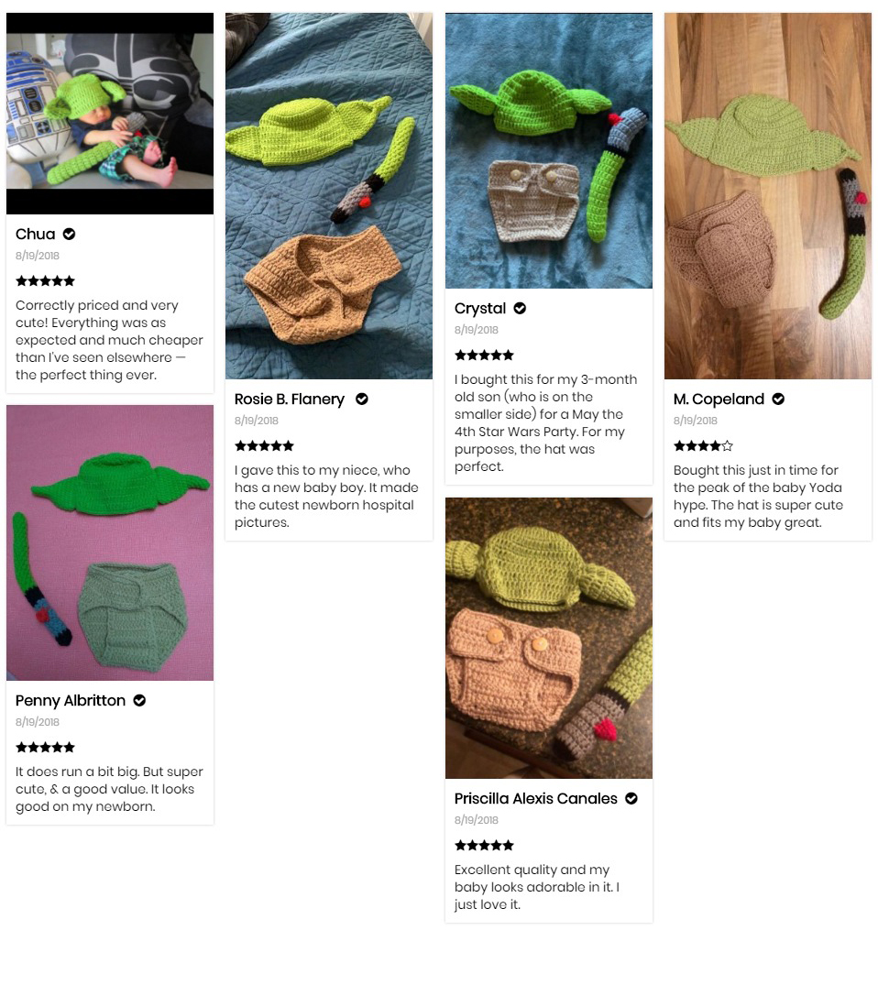Click Priscilla's five-star rating row
Viewport: 878px width, 1007px height.
point(484,845)
